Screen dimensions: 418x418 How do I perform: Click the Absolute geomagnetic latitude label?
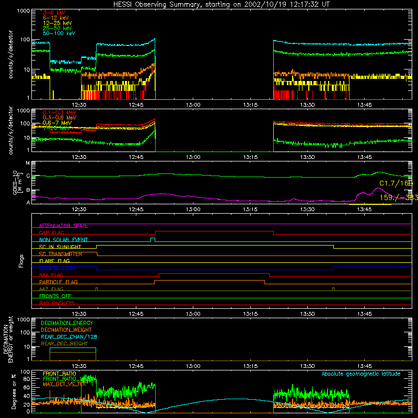(361, 374)
